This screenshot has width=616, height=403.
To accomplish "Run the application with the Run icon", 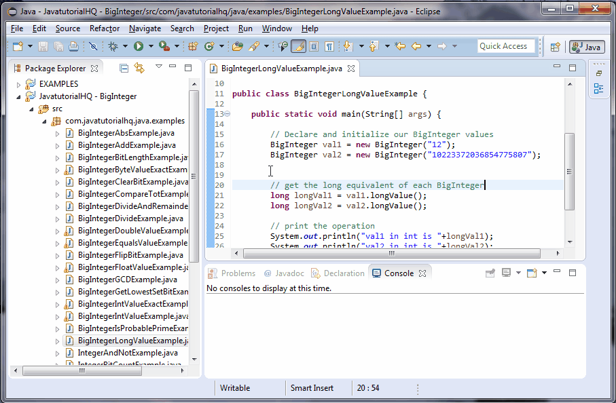I will [x=138, y=46].
